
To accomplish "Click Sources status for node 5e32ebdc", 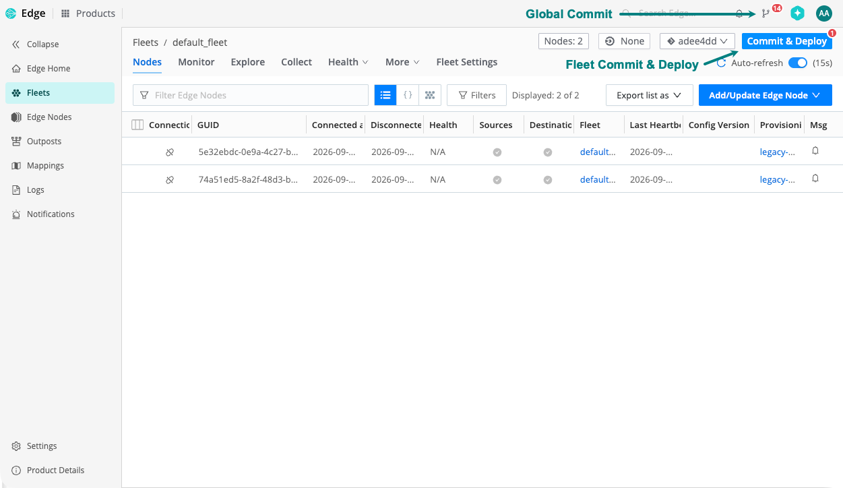I will (x=497, y=152).
